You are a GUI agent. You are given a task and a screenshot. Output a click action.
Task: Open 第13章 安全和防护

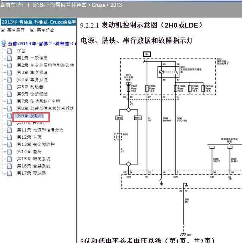(36, 144)
